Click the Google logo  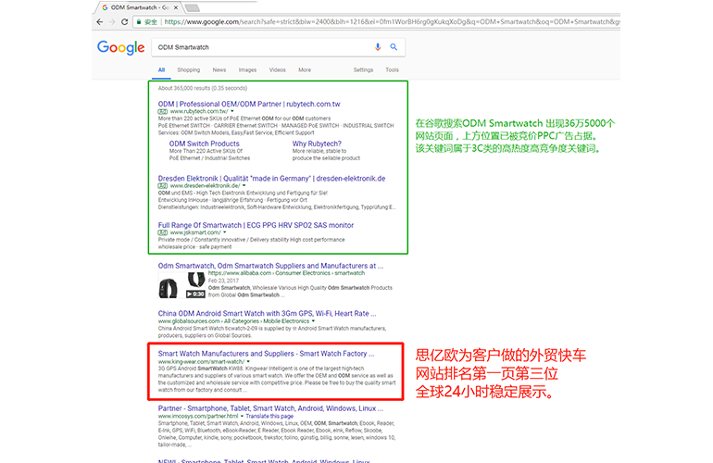(x=120, y=47)
